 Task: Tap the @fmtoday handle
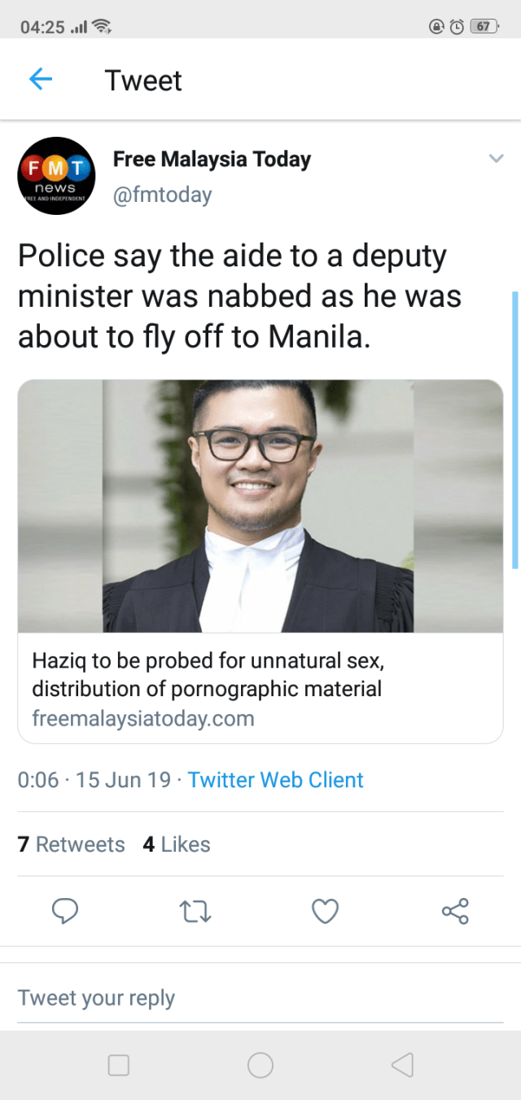pos(162,195)
